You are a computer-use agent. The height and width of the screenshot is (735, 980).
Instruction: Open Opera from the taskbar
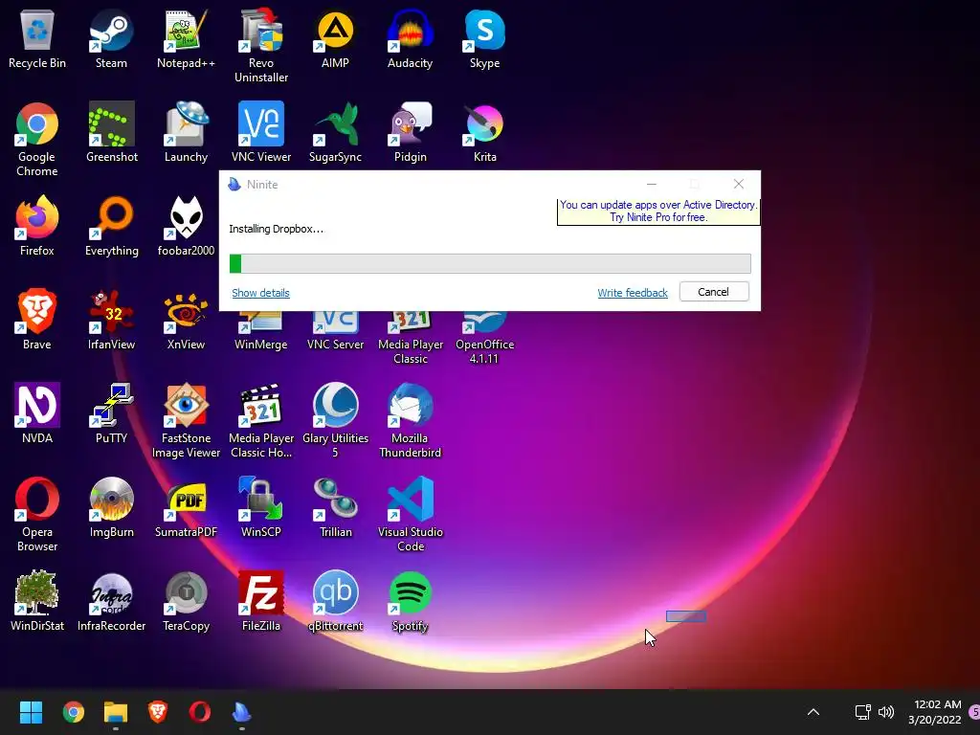coord(200,712)
